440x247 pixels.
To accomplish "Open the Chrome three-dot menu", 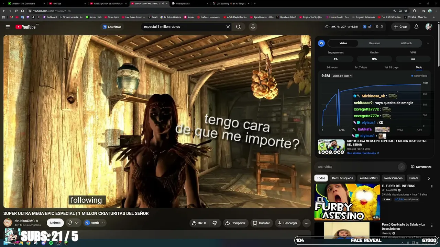I will 436,11.
